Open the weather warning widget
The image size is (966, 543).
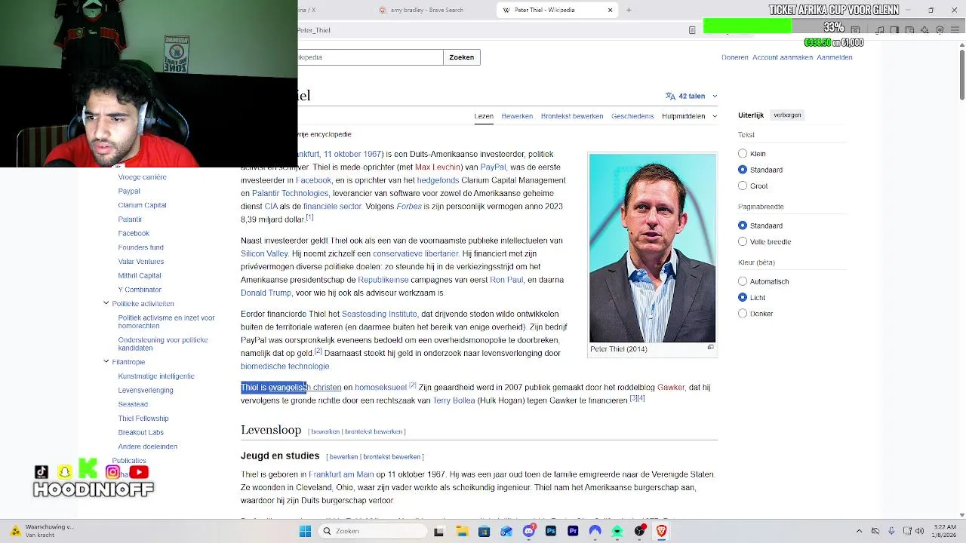(42, 531)
